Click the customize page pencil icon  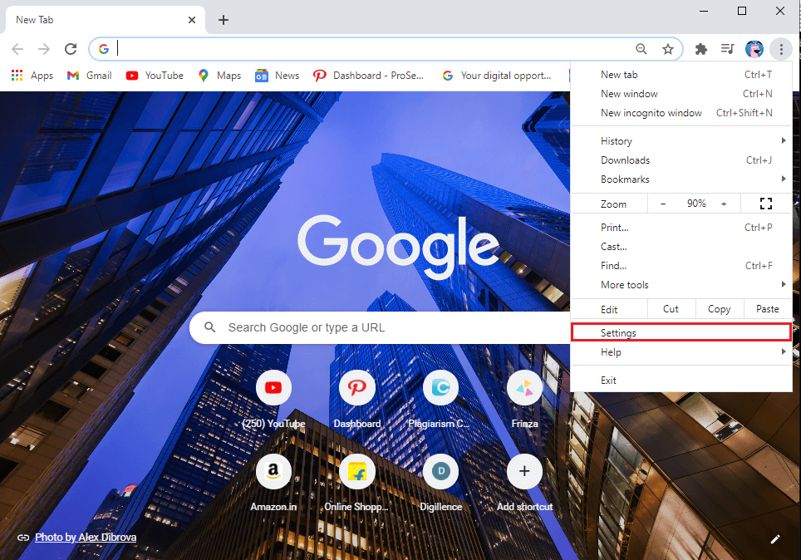tap(775, 538)
